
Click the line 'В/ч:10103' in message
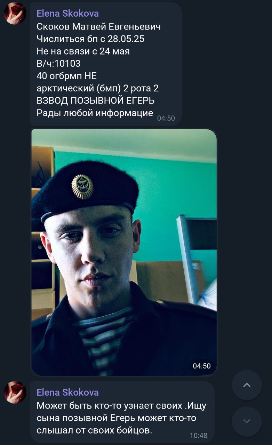pos(58,64)
